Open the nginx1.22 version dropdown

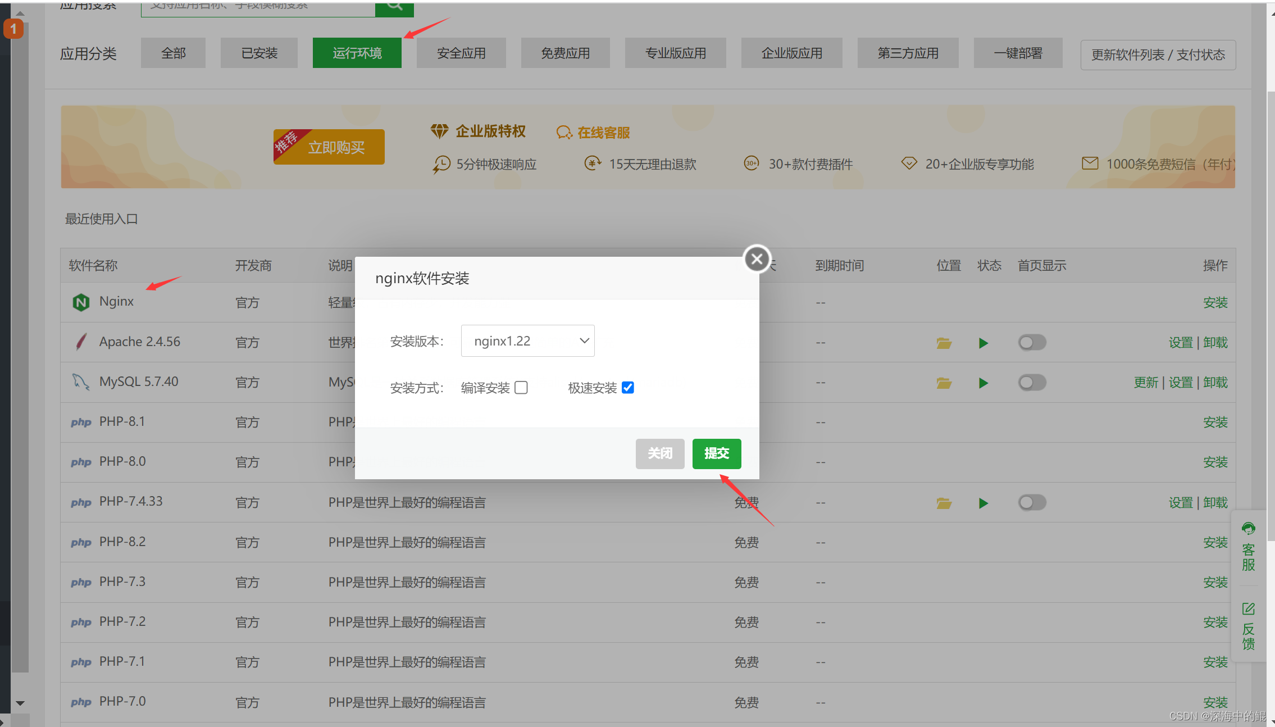coord(527,341)
